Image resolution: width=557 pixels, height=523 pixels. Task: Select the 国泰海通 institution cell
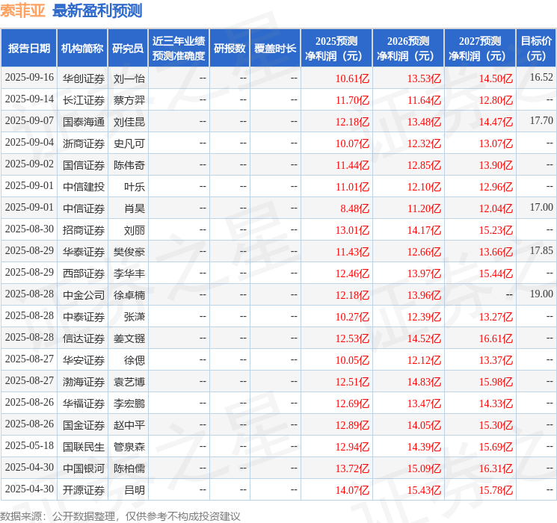pos(84,122)
